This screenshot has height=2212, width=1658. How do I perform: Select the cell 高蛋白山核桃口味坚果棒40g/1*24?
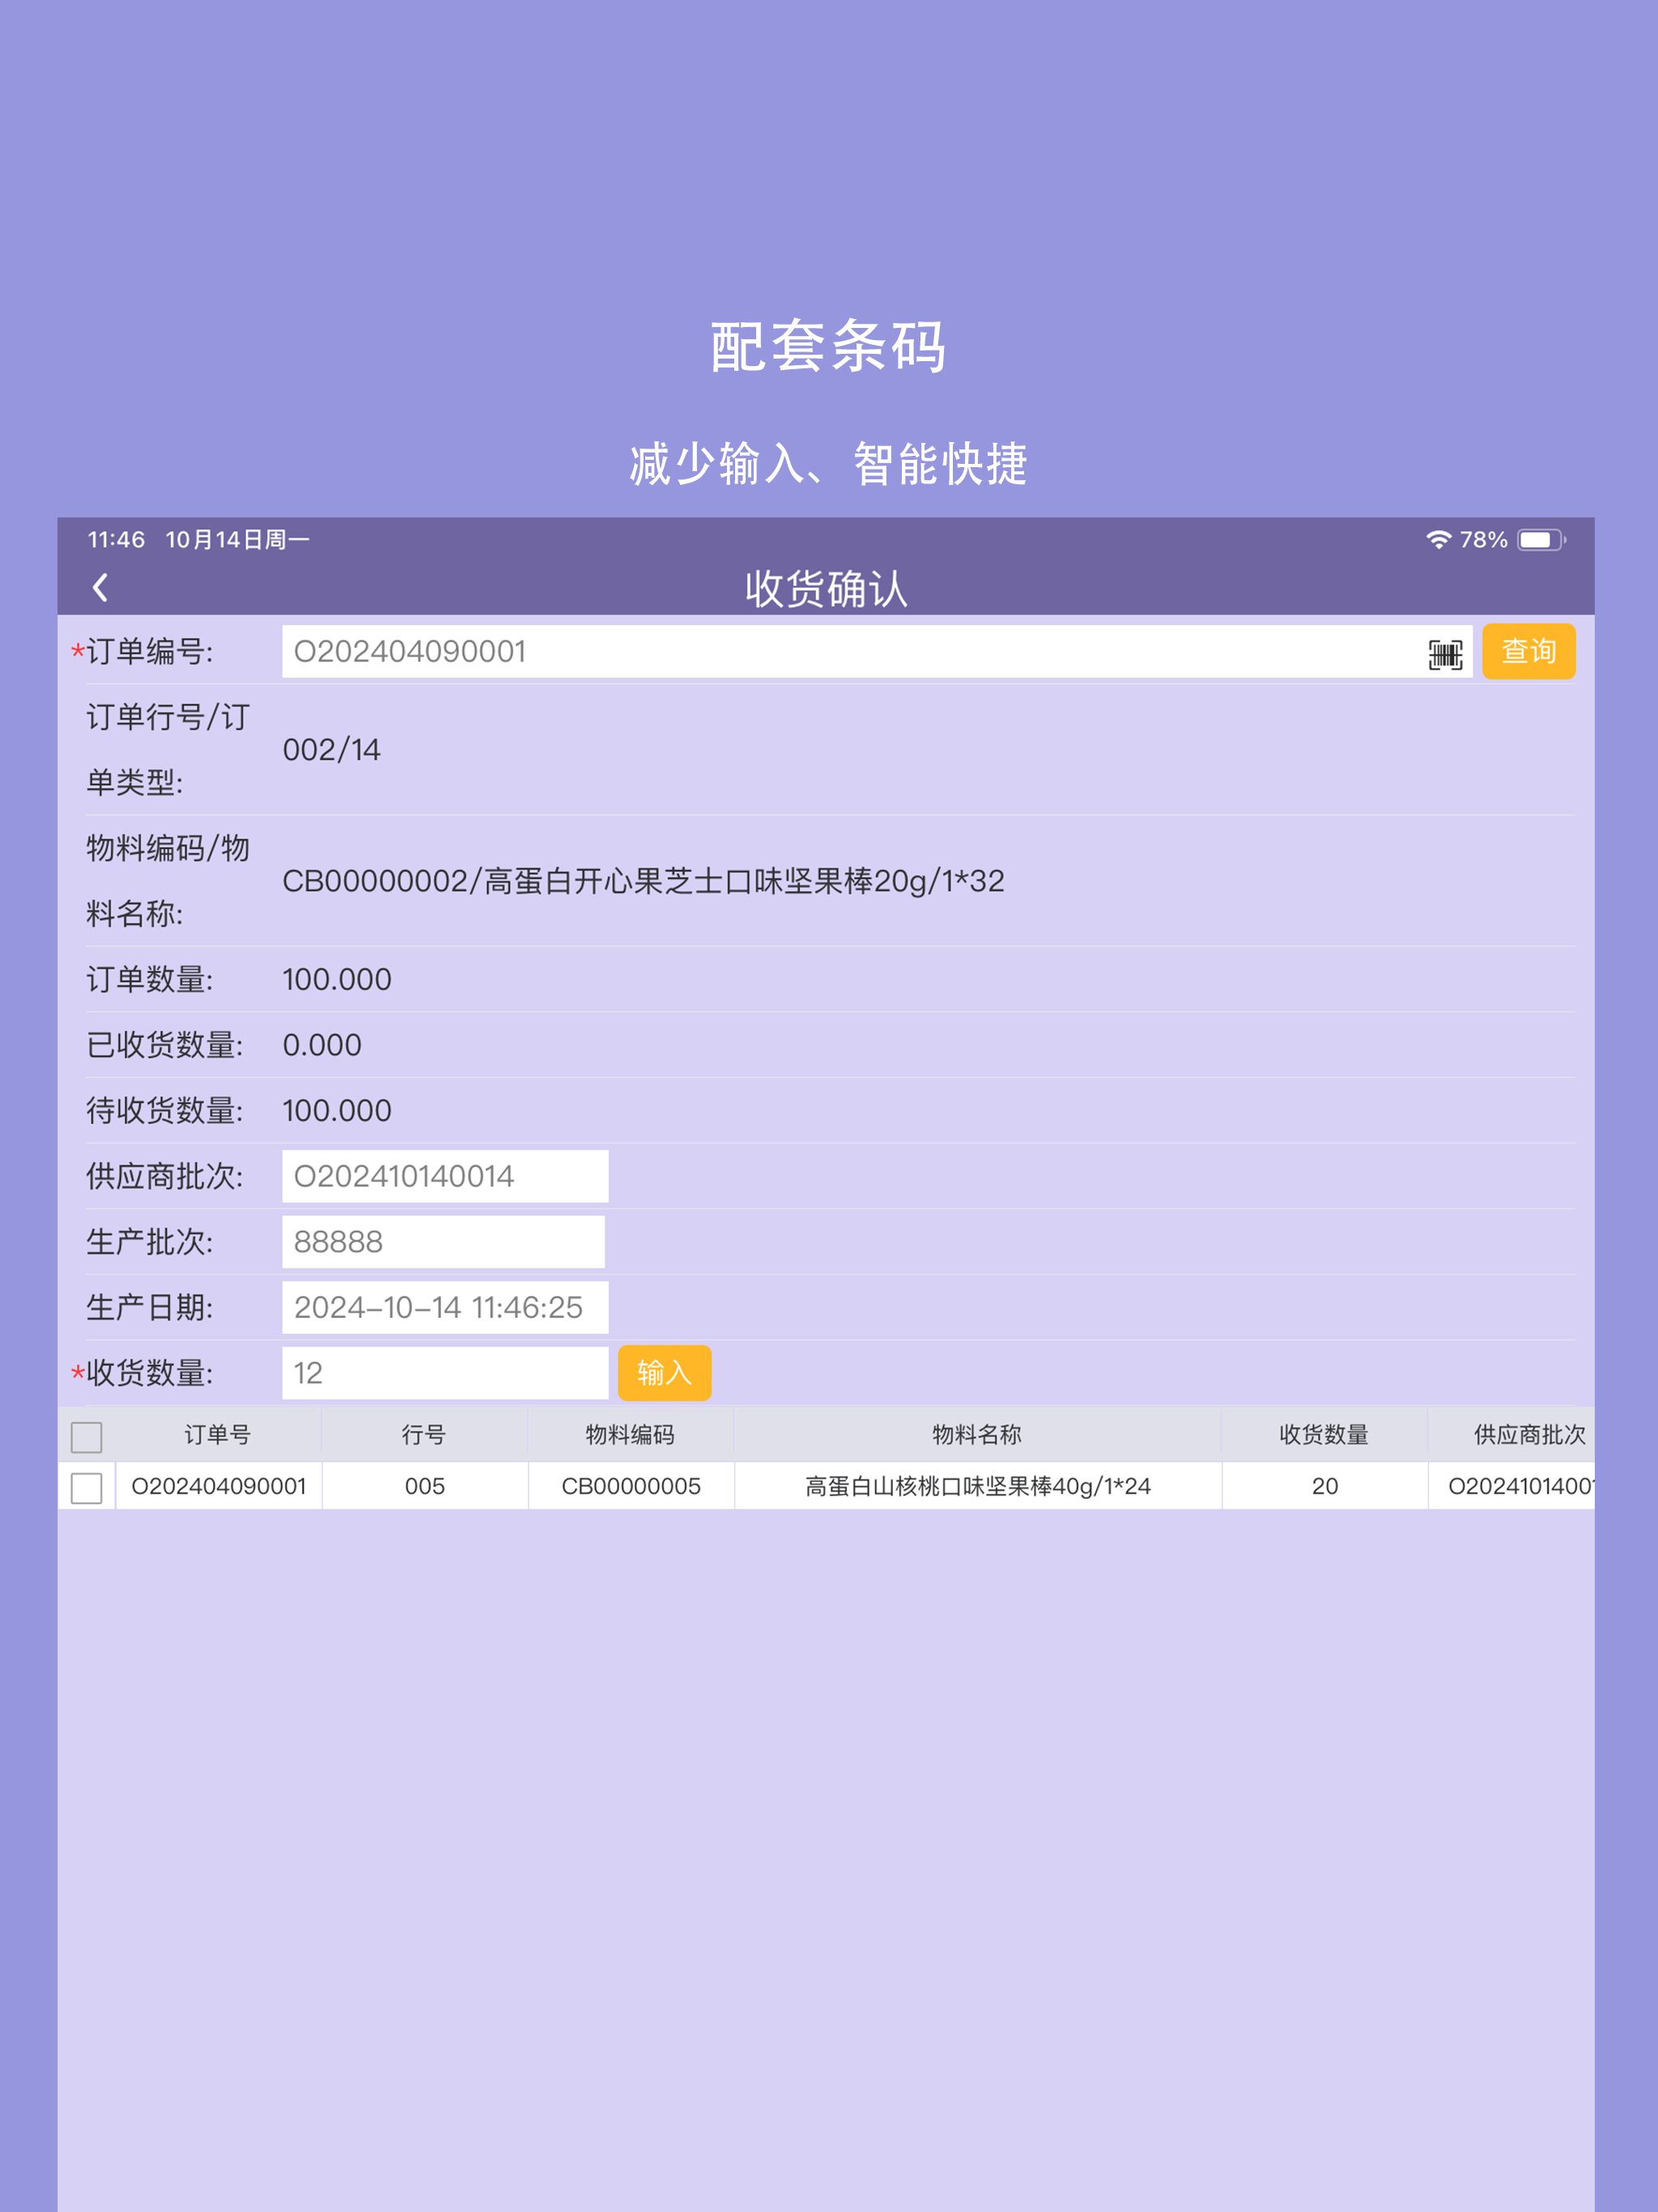point(978,1486)
